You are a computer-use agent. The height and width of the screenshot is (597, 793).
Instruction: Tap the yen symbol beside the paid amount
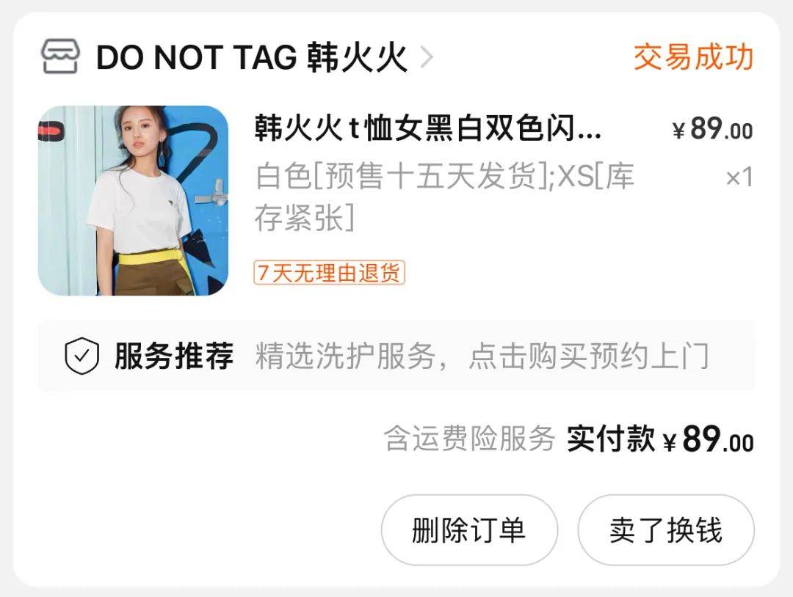(x=670, y=442)
